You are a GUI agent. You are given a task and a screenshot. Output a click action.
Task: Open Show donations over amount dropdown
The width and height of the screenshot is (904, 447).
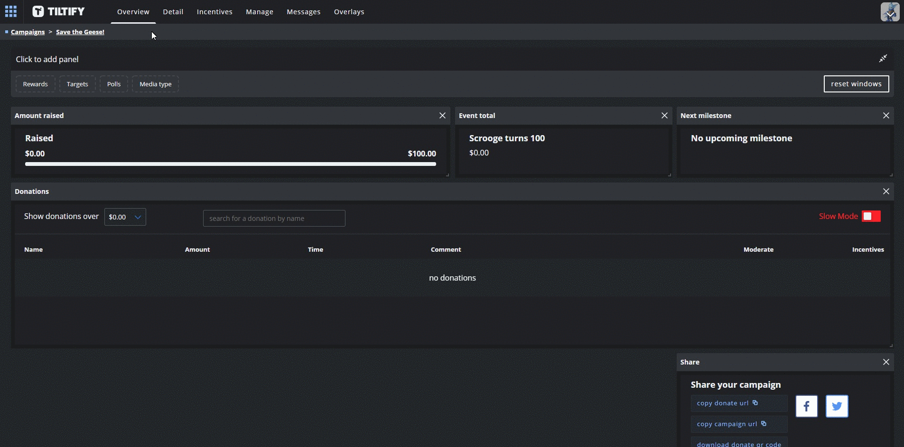(x=125, y=217)
